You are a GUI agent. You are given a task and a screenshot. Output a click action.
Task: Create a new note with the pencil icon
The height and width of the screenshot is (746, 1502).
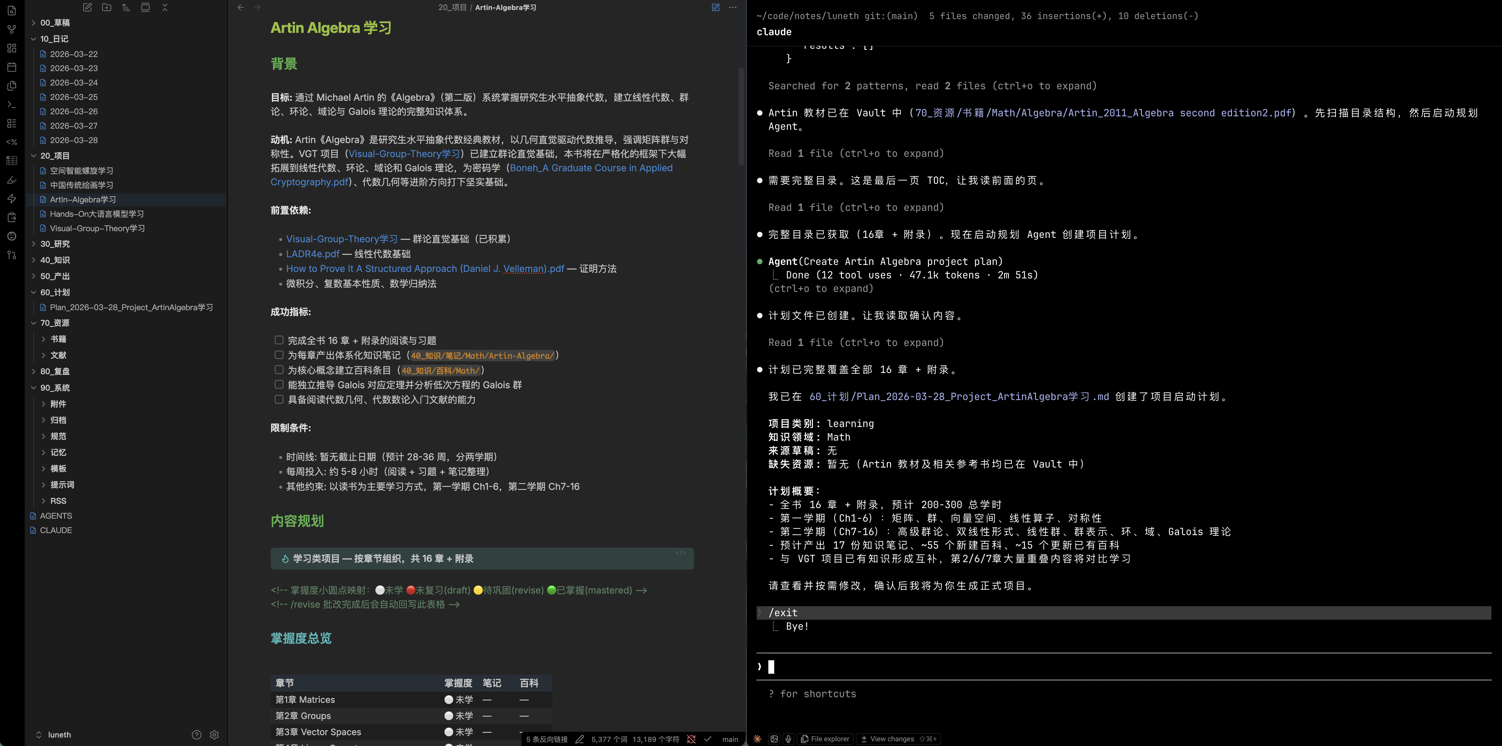[87, 8]
